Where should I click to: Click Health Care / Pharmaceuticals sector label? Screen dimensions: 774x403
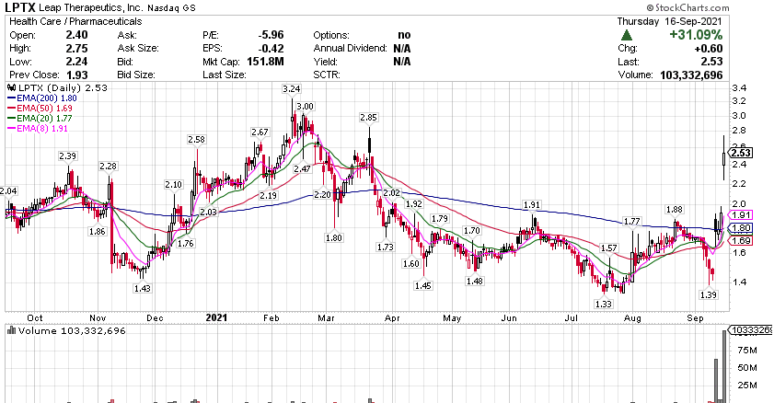click(75, 21)
